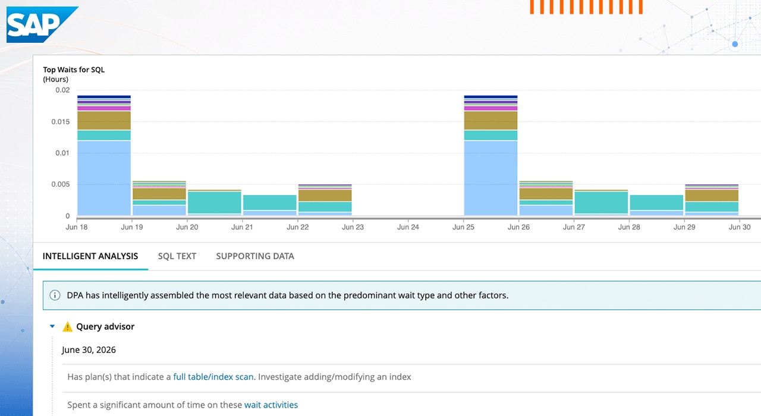Click the Jun 28 bar in chart
The width and height of the screenshot is (761, 416).
click(x=656, y=205)
